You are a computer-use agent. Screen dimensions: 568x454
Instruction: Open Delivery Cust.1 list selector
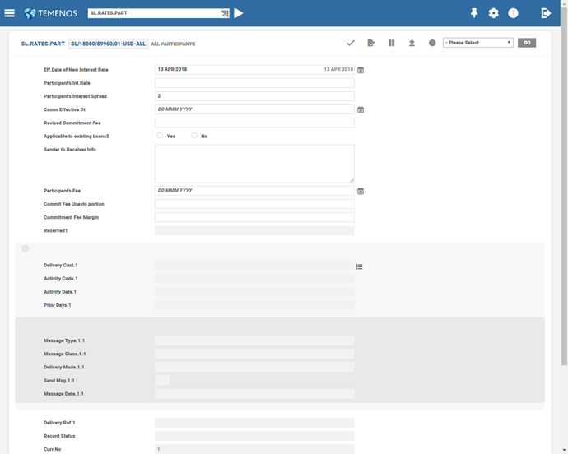(360, 266)
